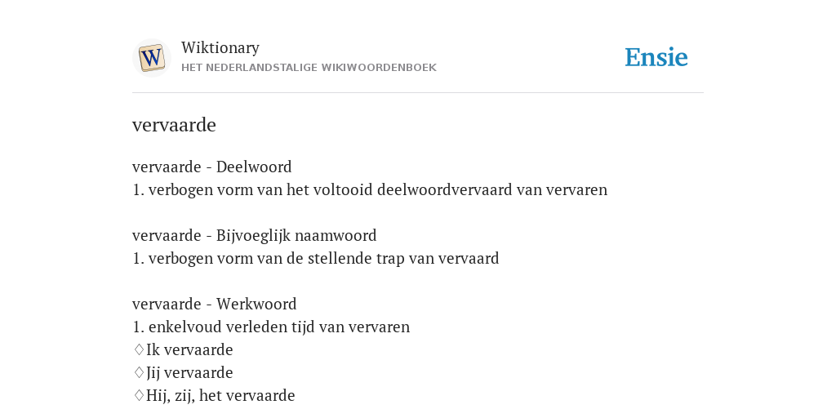Select the subtitle 'Het Nederlandstalige Wikiwoordenboek'
This screenshot has height=418, width=836.
309,68
